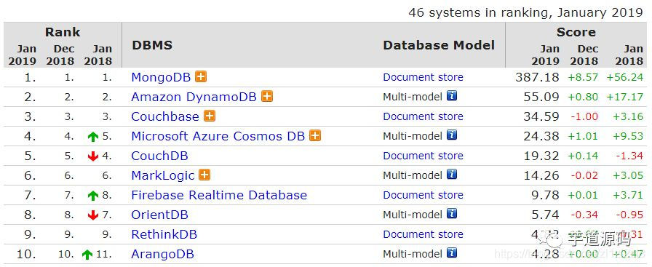Click red down arrow in CouchDB row
Image resolution: width=652 pixels, height=267 pixels.
pos(93,156)
